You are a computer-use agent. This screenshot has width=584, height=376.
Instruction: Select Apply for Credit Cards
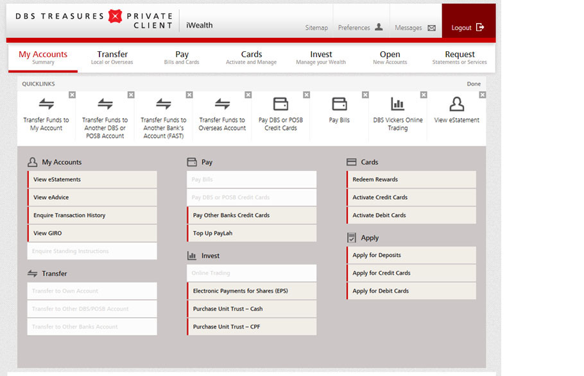[x=411, y=273]
